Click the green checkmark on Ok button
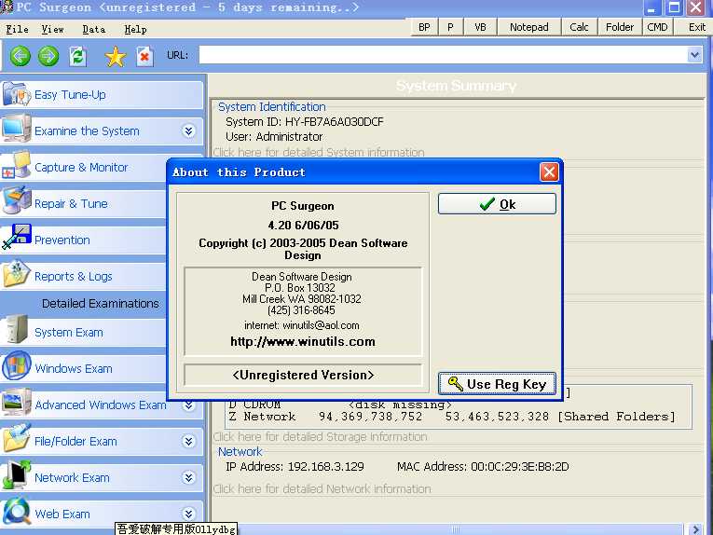Viewport: 713px width, 535px height. pos(487,204)
